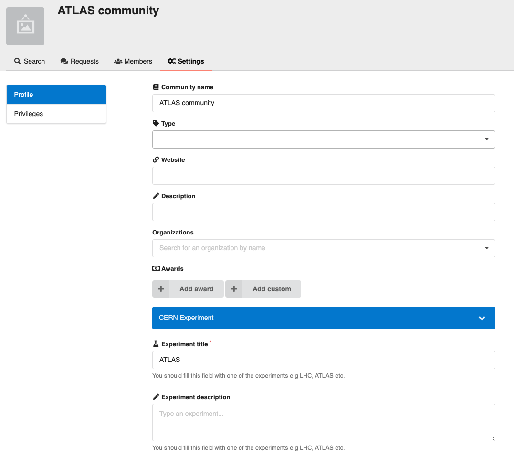The image size is (514, 457).
Task: Click the tag icon beside Type
Action: [156, 123]
